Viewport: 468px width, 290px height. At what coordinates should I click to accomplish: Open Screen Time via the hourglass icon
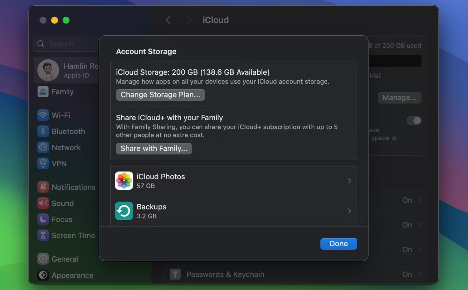(43, 235)
